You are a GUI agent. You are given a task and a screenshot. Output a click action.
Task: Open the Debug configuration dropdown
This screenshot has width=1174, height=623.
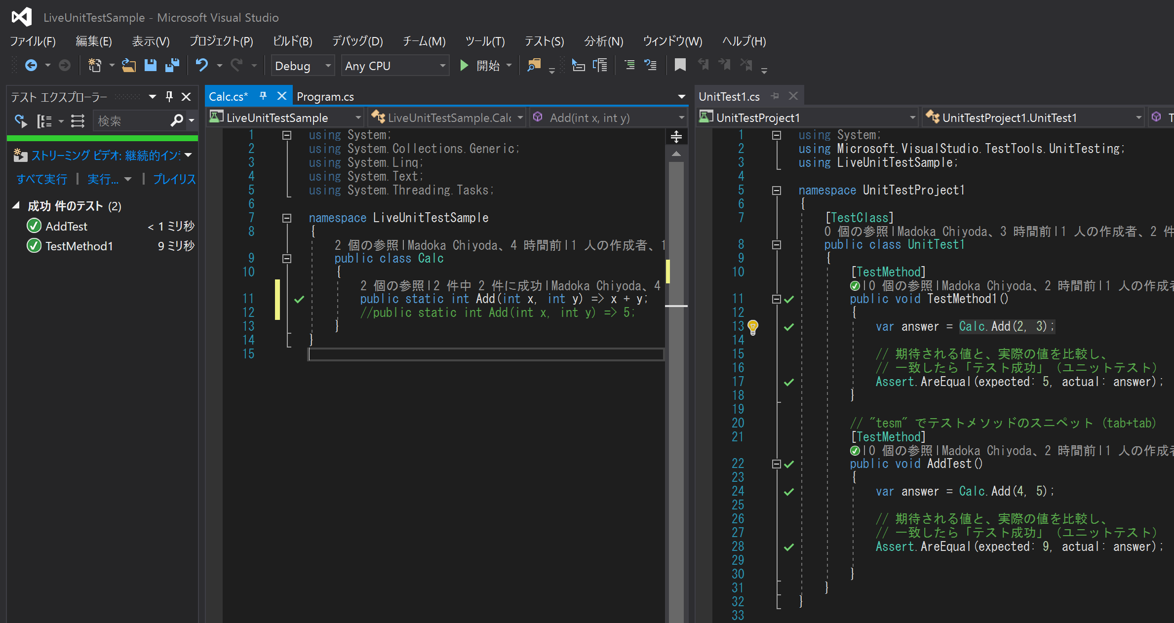(303, 66)
